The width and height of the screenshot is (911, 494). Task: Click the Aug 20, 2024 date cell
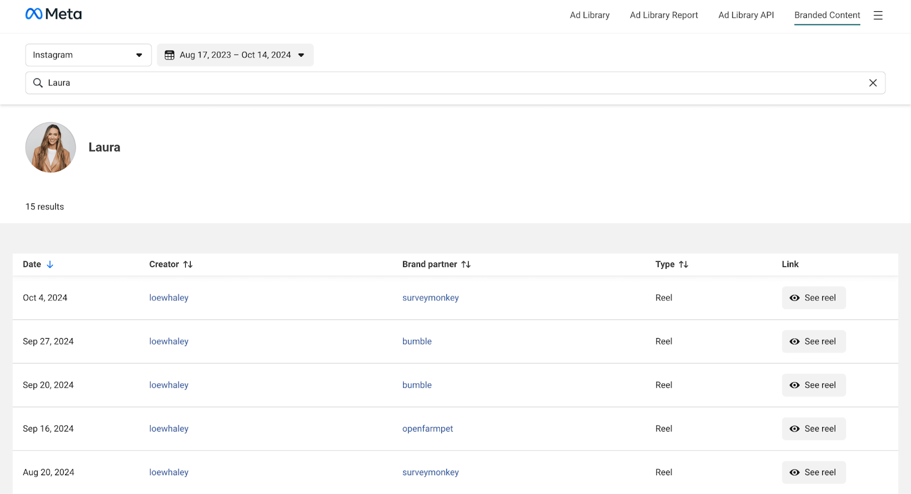(x=48, y=473)
